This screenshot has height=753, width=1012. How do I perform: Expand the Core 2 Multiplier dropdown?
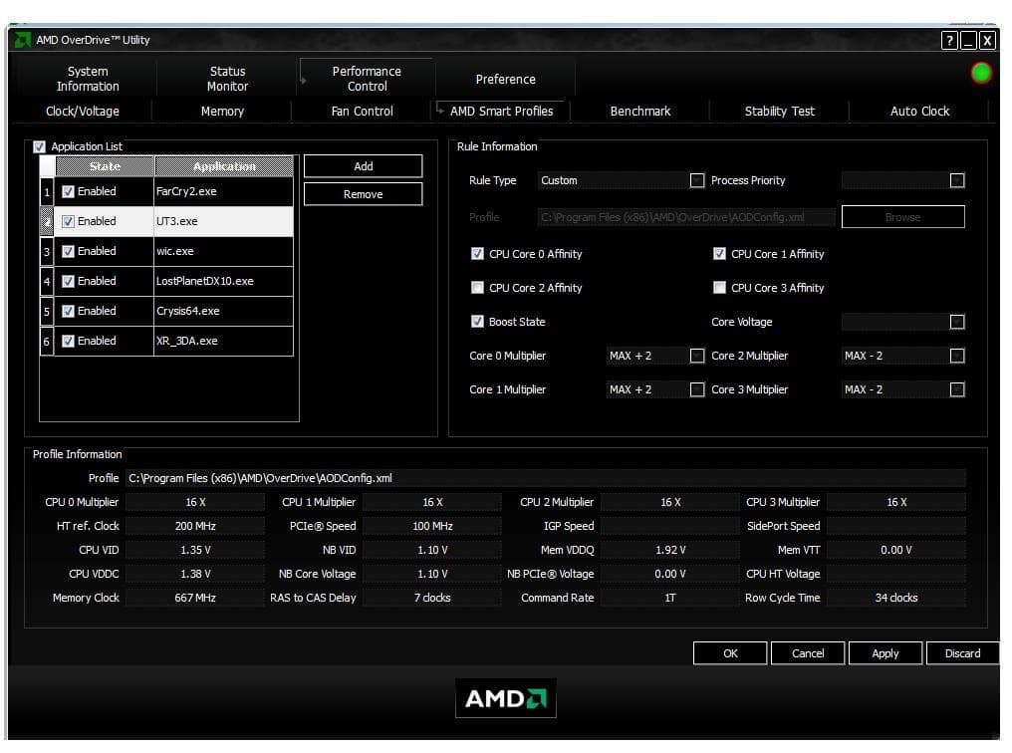957,356
